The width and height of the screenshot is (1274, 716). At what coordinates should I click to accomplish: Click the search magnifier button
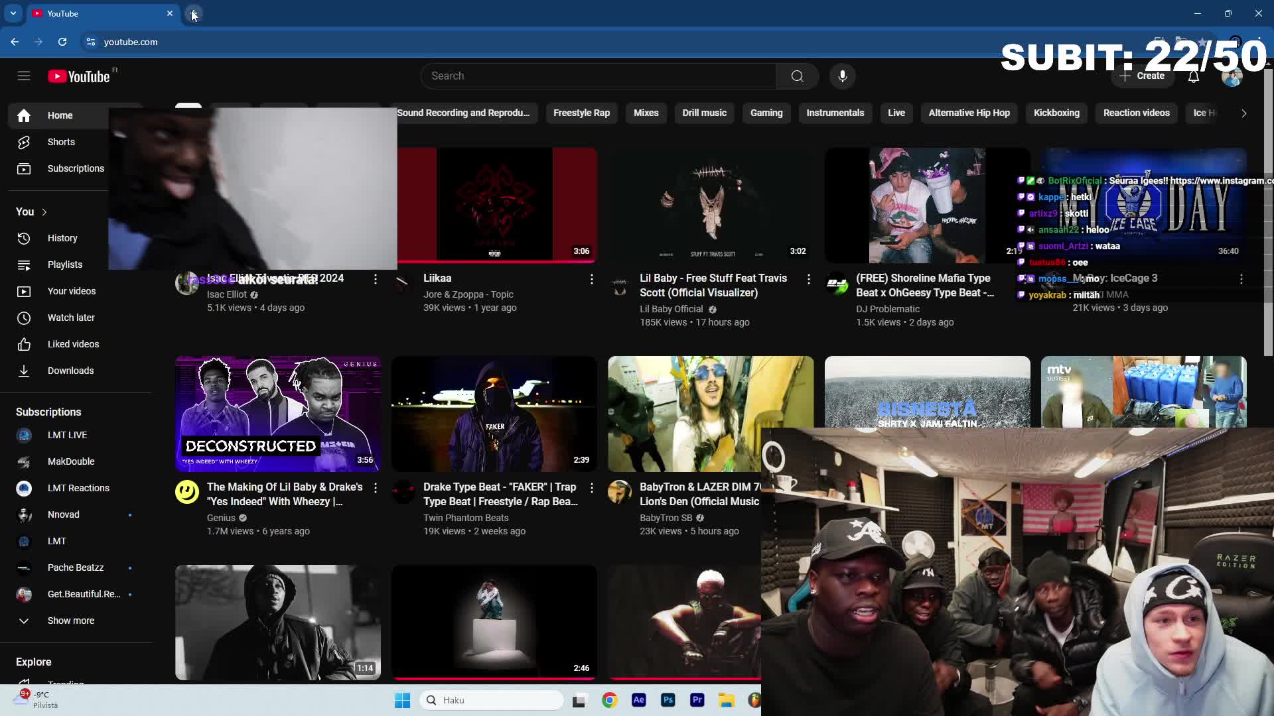[x=797, y=76]
